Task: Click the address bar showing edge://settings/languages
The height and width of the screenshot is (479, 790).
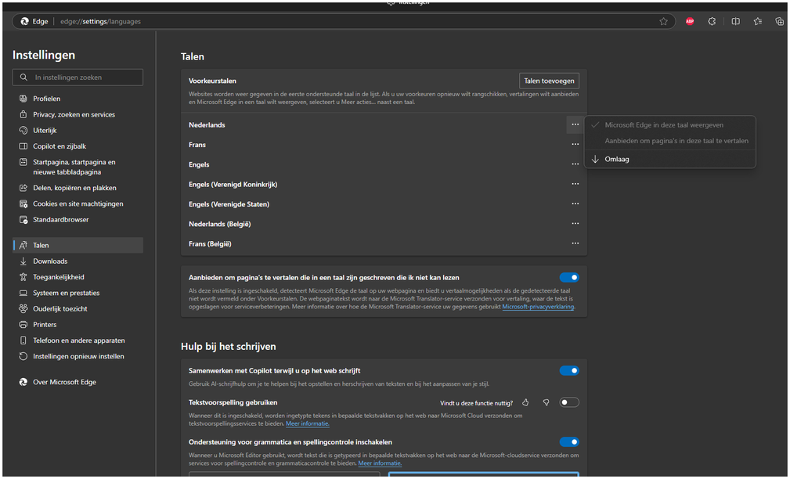Action: coord(343,21)
